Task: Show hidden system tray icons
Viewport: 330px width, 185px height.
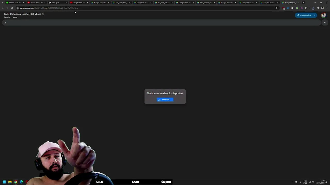Action: (292, 182)
